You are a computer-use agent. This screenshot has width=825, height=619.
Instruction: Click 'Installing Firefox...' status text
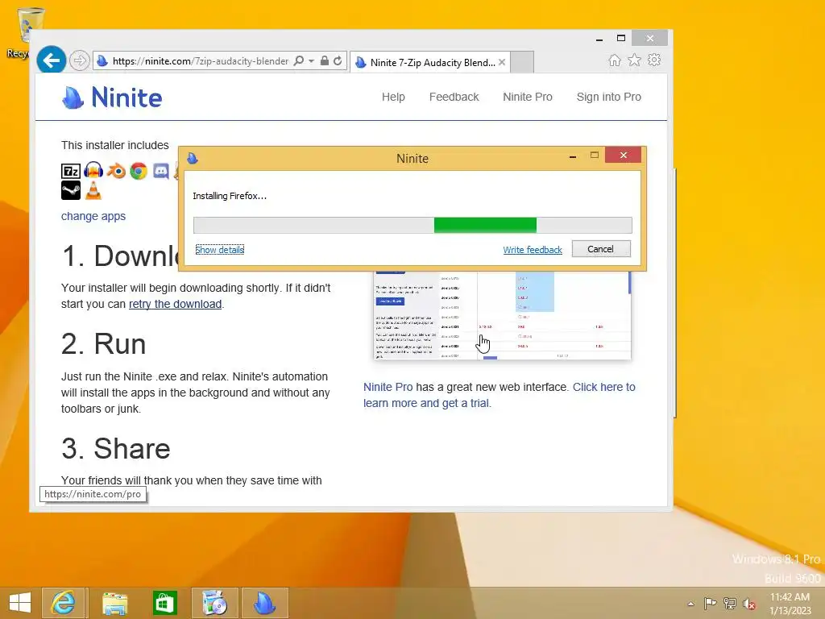coord(230,196)
